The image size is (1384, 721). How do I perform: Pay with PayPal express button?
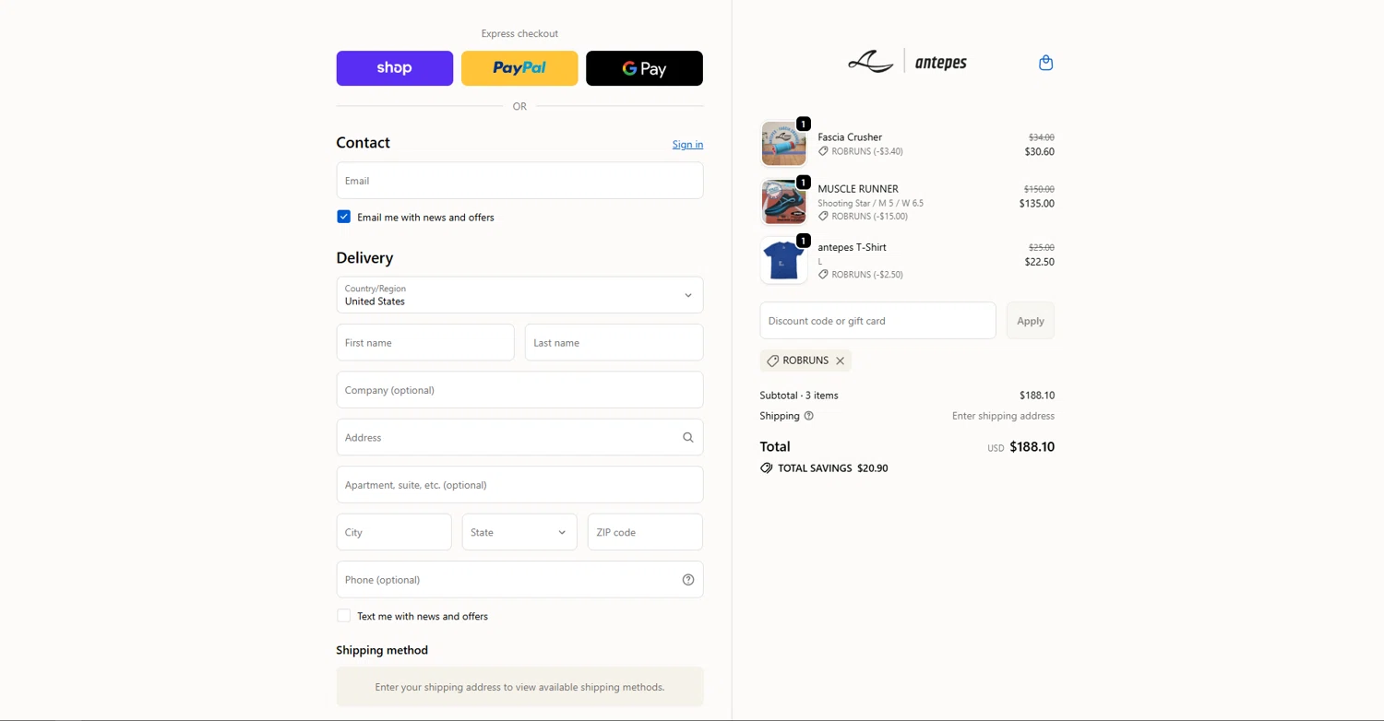(x=519, y=68)
